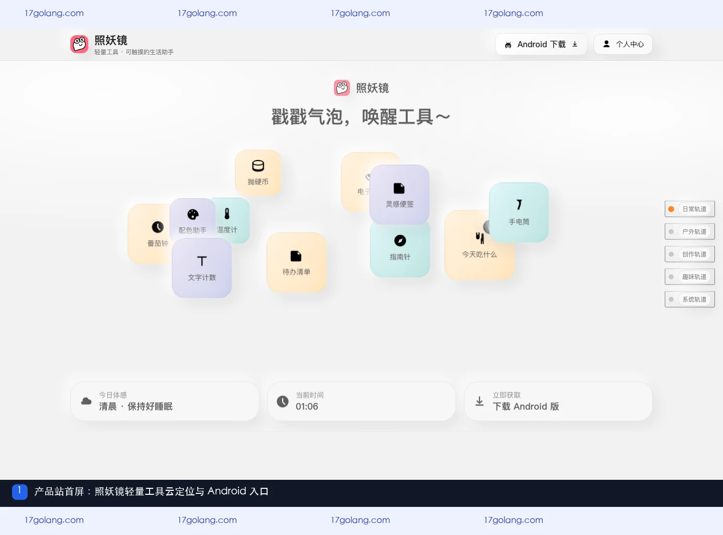Click the headline 戳戳气泡，唤醒工具～
This screenshot has width=723, height=535.
point(361,117)
